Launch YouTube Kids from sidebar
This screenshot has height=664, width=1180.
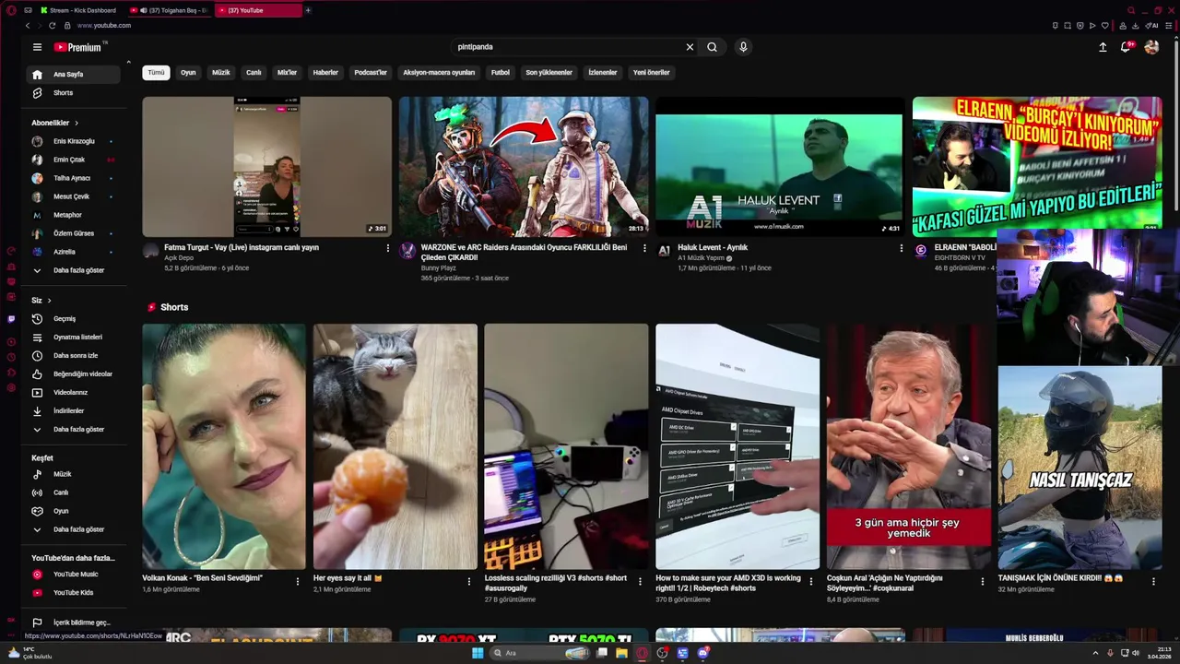(74, 592)
